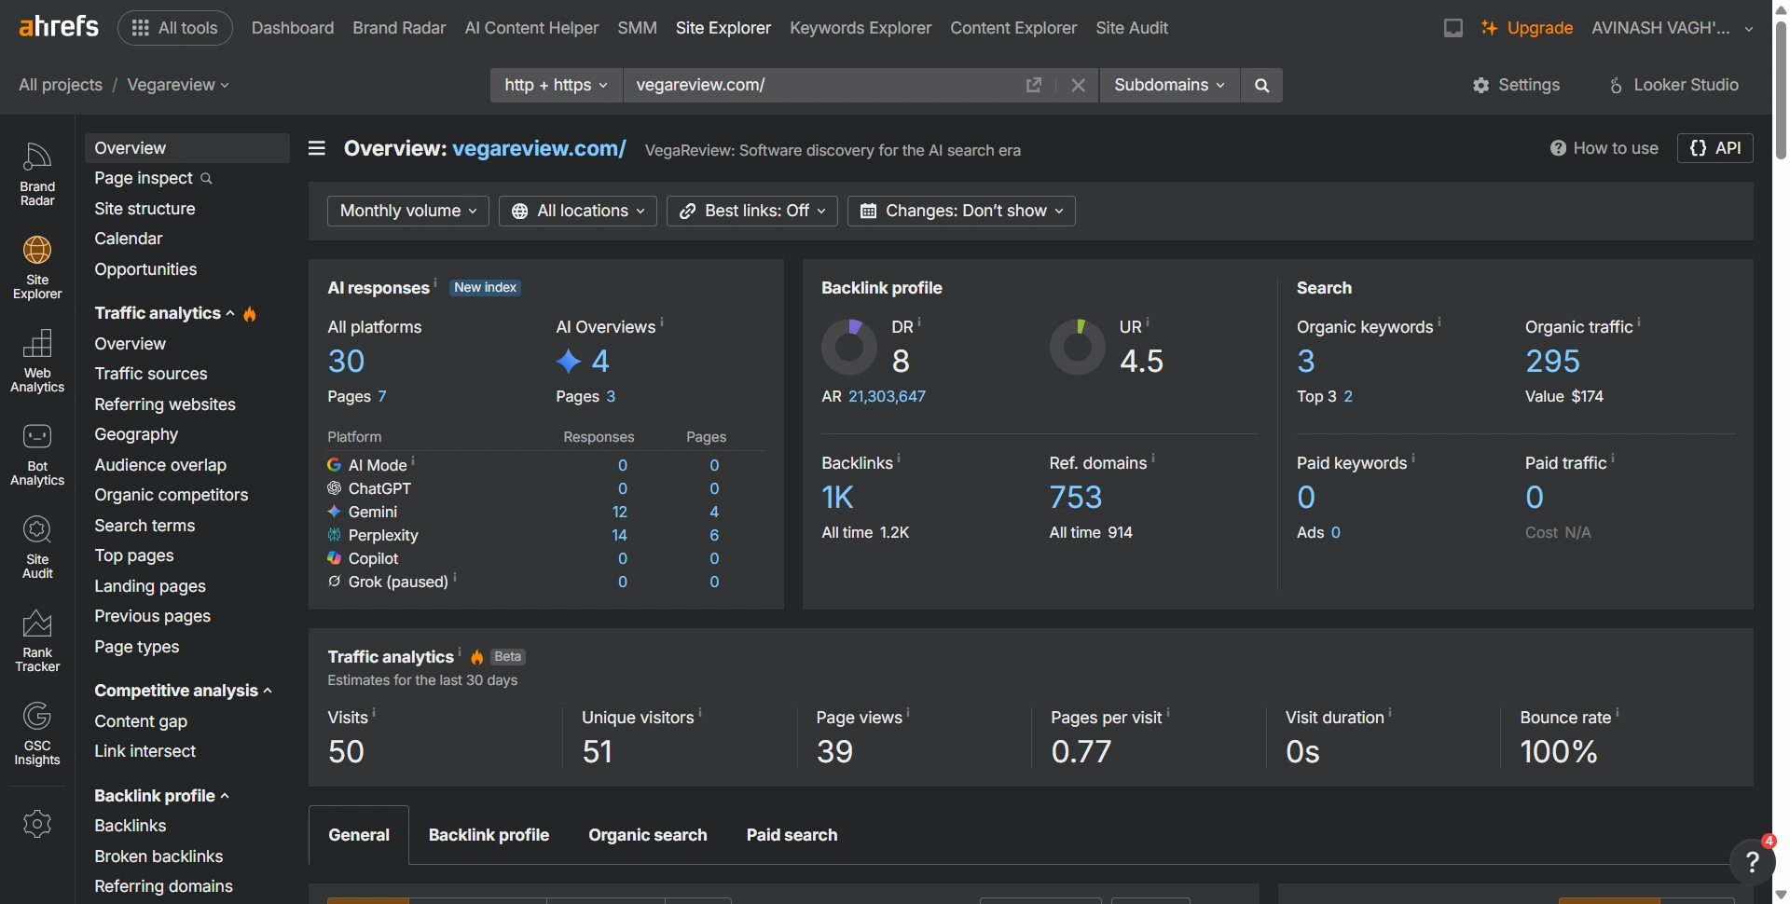The image size is (1790, 904).
Task: Click the Ref. domains value 753
Action: pyautogui.click(x=1076, y=498)
